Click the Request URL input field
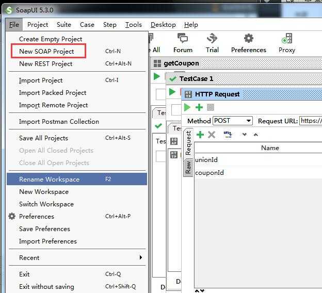Image resolution: width=322 pixels, height=293 pixels. click(311, 121)
